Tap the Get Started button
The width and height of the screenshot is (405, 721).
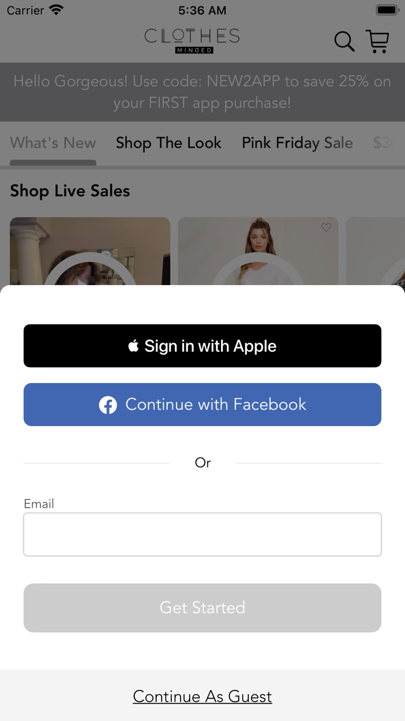203,608
